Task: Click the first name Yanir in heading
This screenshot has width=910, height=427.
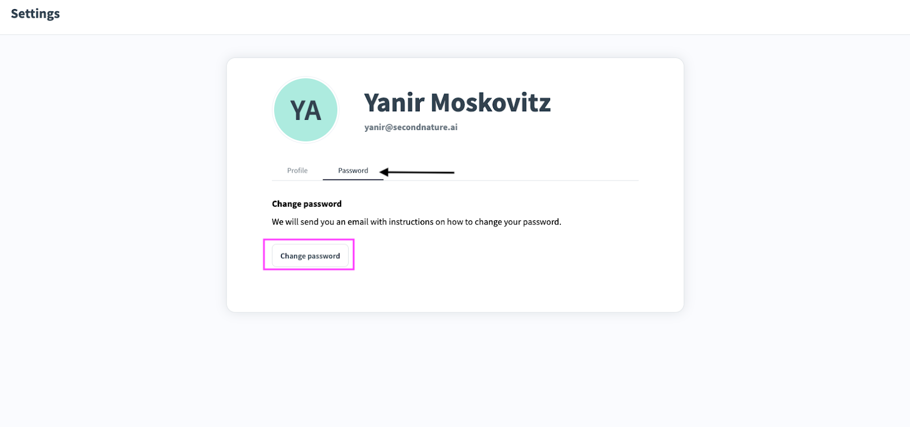Action: (x=394, y=103)
